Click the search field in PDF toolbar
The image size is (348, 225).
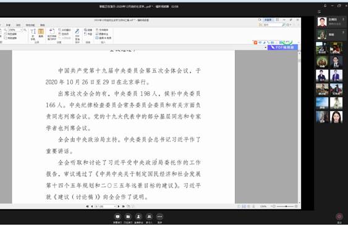tap(273, 25)
